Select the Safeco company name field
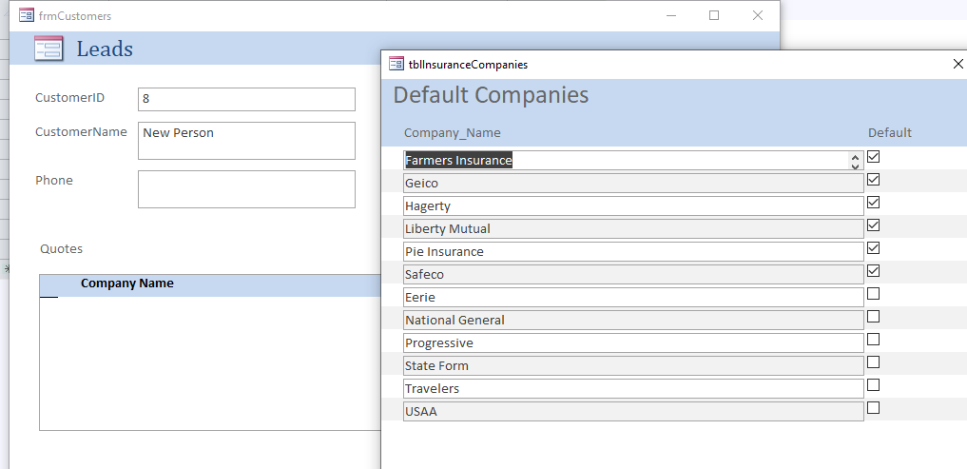Viewport: 967px width, 469px height. click(633, 275)
